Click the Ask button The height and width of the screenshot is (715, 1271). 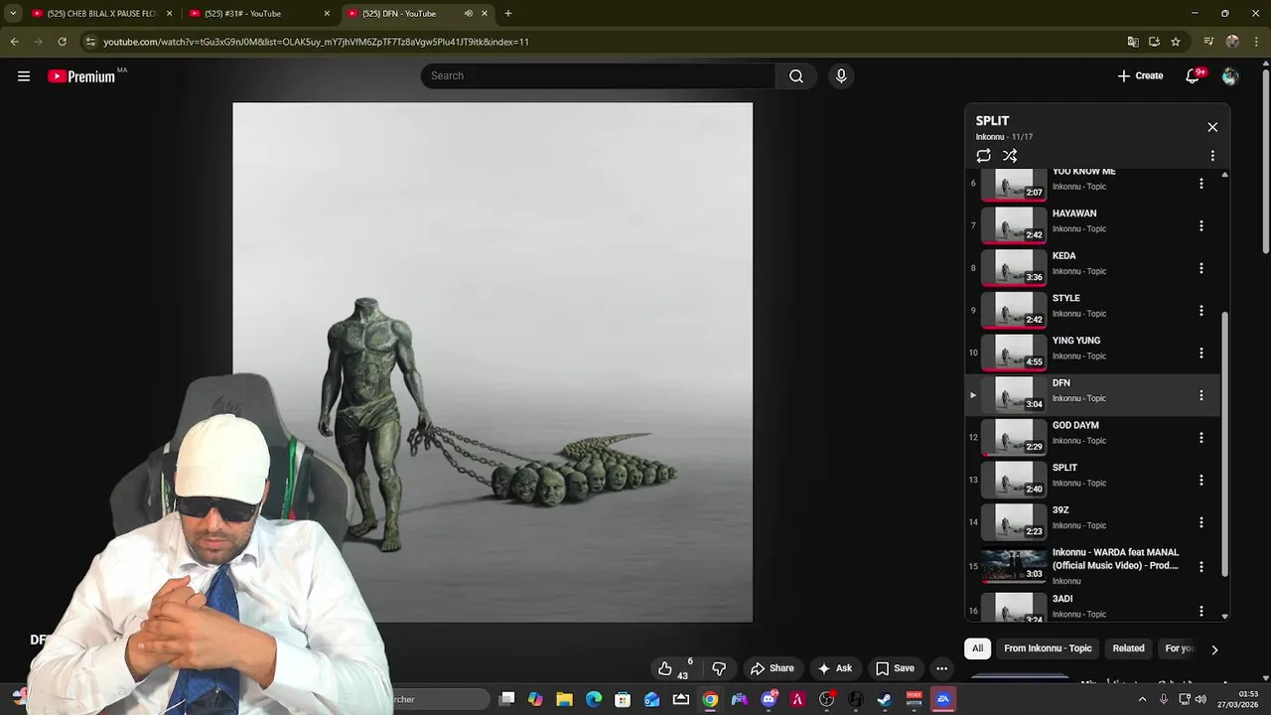834,668
